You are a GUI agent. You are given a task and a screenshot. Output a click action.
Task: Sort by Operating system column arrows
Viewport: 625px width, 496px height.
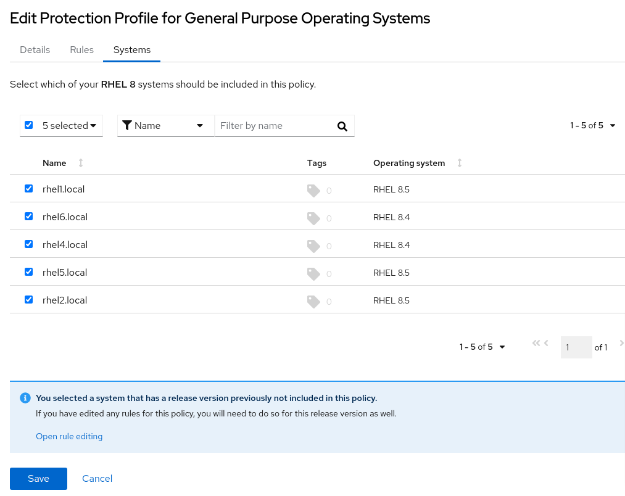[x=459, y=163]
